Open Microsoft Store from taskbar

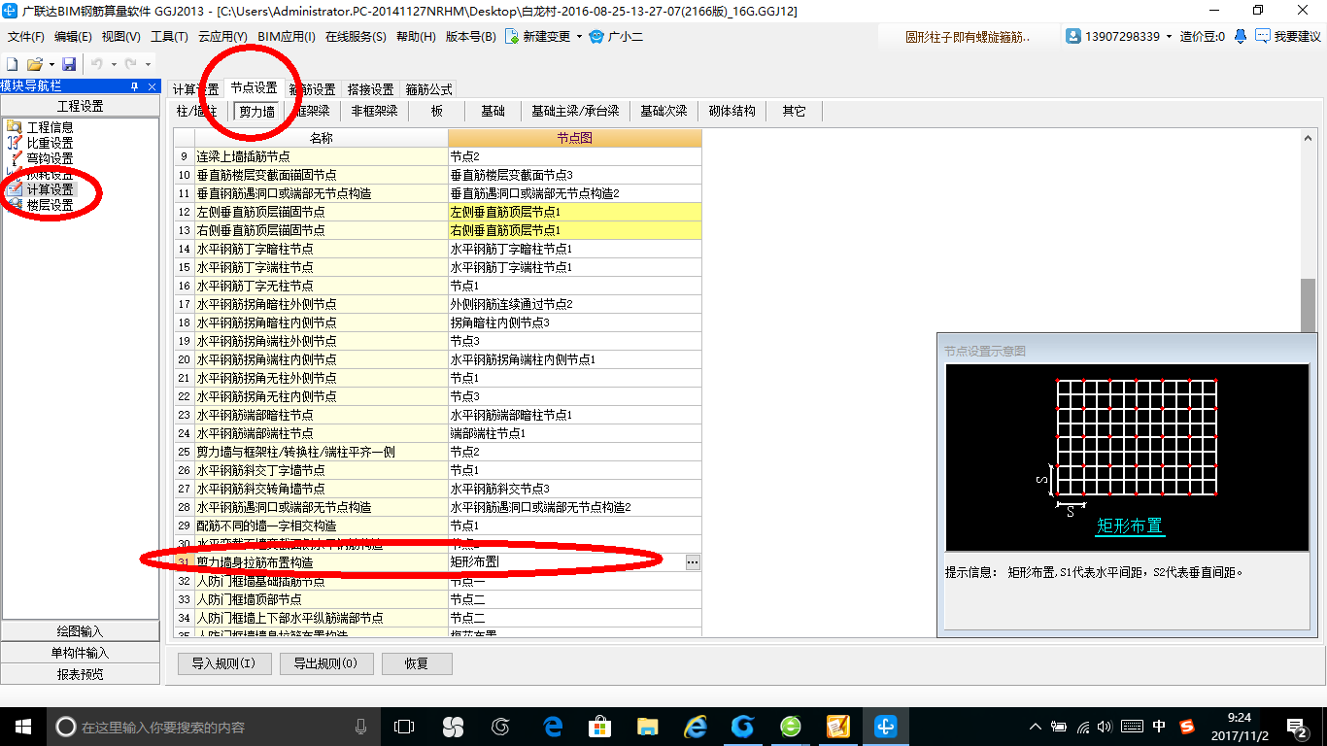[600, 726]
